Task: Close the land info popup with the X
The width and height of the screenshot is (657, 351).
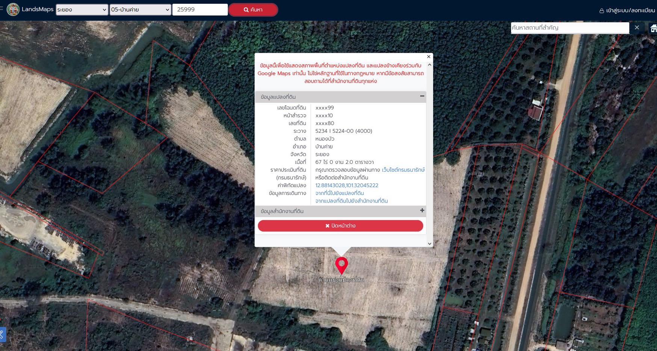Action: point(429,57)
